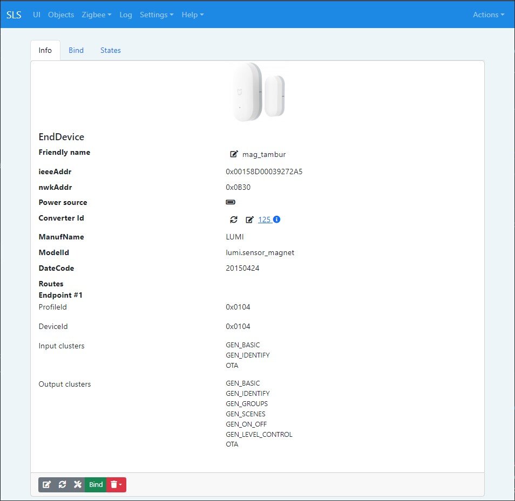The width and height of the screenshot is (515, 501).
Task: Open the 125 converter link
Action: pyautogui.click(x=264, y=219)
